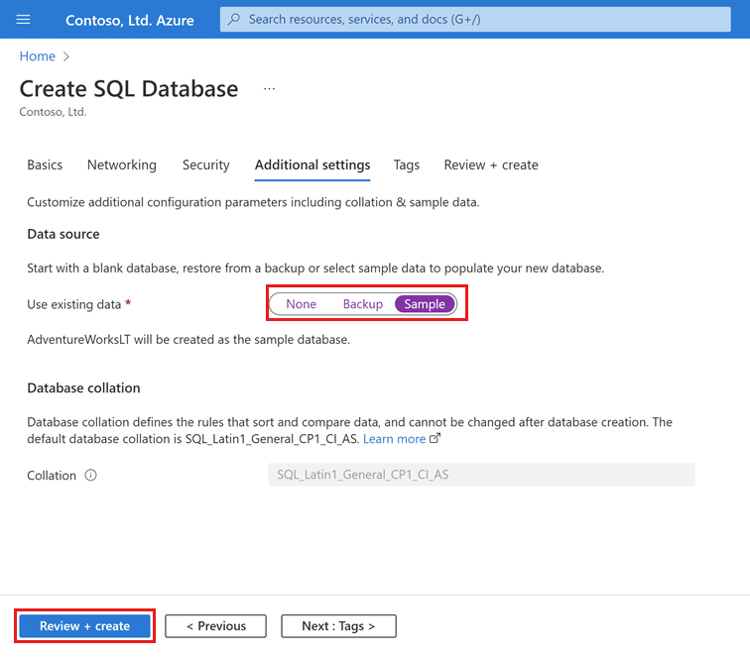Click the external link icon after Learn more
The width and height of the screenshot is (750, 657).
click(x=435, y=439)
